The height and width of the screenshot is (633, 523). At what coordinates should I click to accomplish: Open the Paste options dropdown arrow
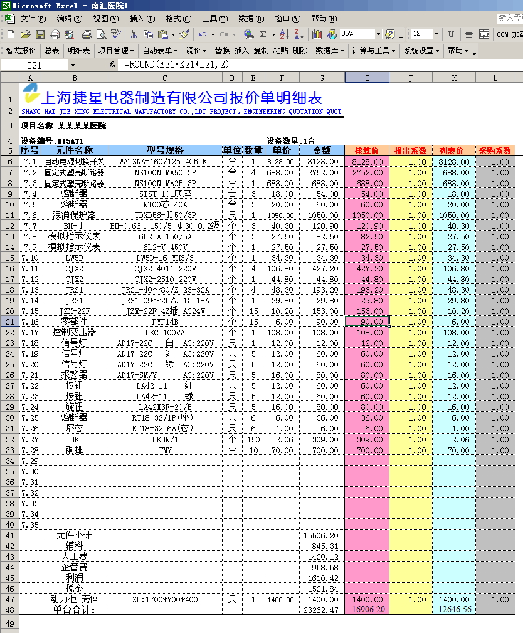tap(173, 34)
